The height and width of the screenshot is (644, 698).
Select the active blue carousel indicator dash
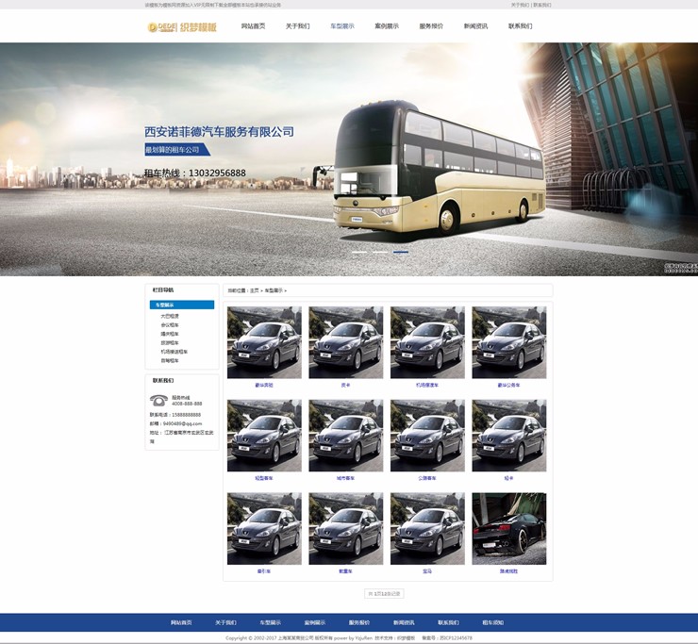(x=400, y=252)
